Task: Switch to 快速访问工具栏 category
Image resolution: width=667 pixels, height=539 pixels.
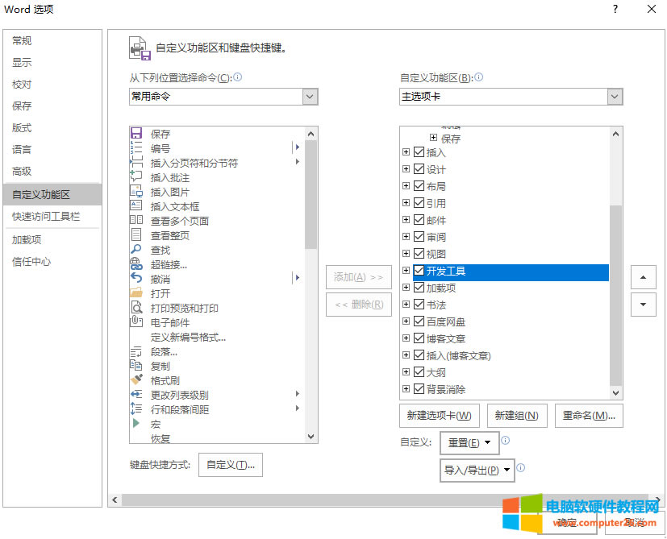Action: 46,217
